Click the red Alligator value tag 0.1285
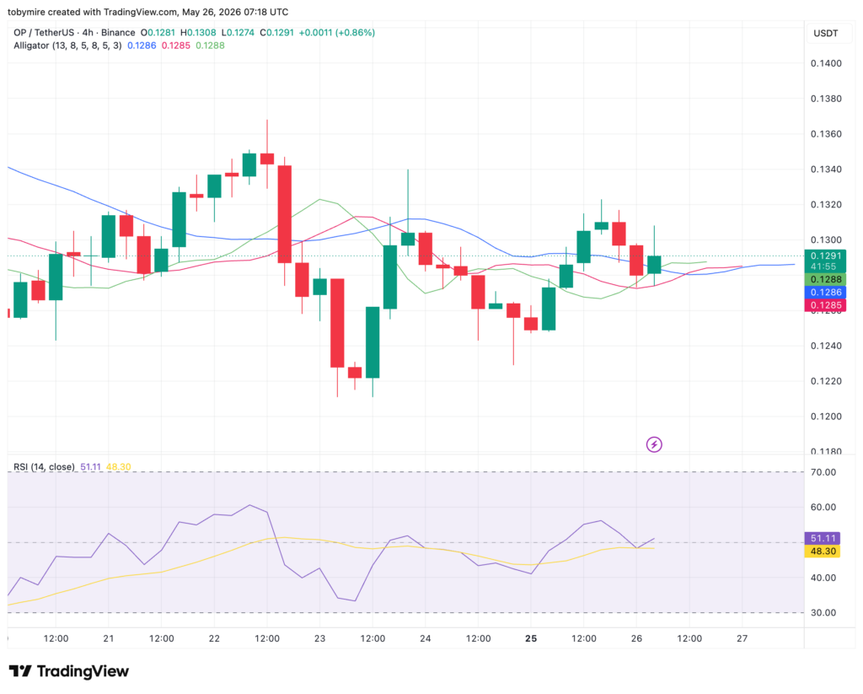Image resolution: width=863 pixels, height=694 pixels. coord(825,305)
